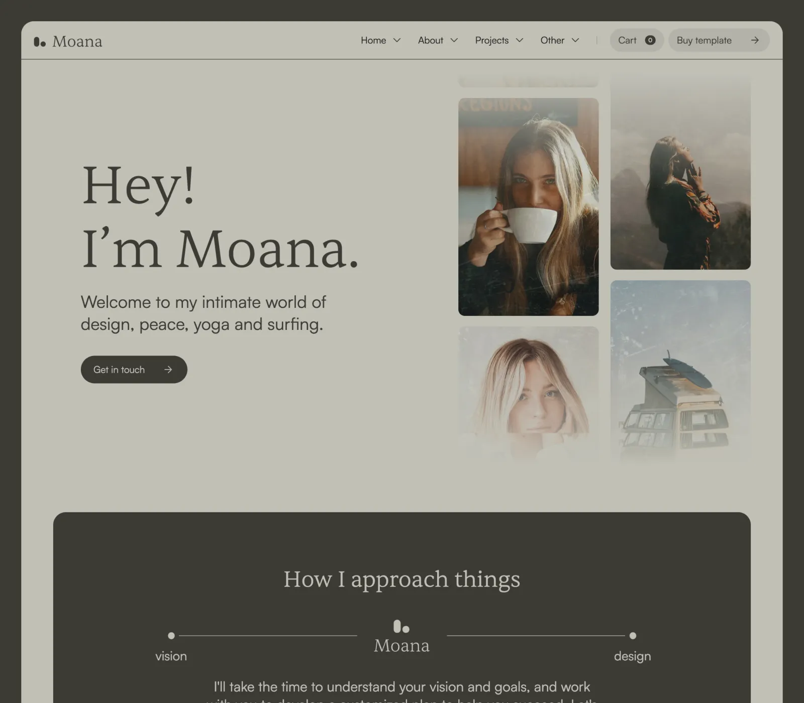Image resolution: width=804 pixels, height=703 pixels.
Task: Expand the Projects dropdown chevron
Action: point(520,40)
